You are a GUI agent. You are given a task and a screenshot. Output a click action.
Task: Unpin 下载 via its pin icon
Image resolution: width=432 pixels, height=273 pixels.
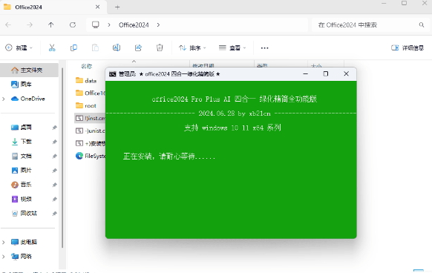(54, 142)
